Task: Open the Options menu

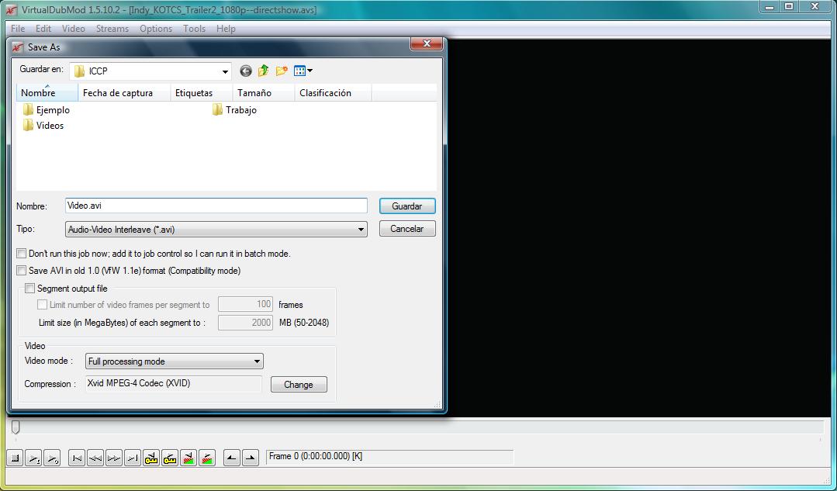Action: (156, 29)
